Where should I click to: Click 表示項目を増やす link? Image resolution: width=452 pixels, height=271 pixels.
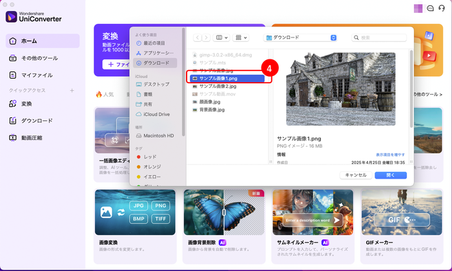click(390, 155)
